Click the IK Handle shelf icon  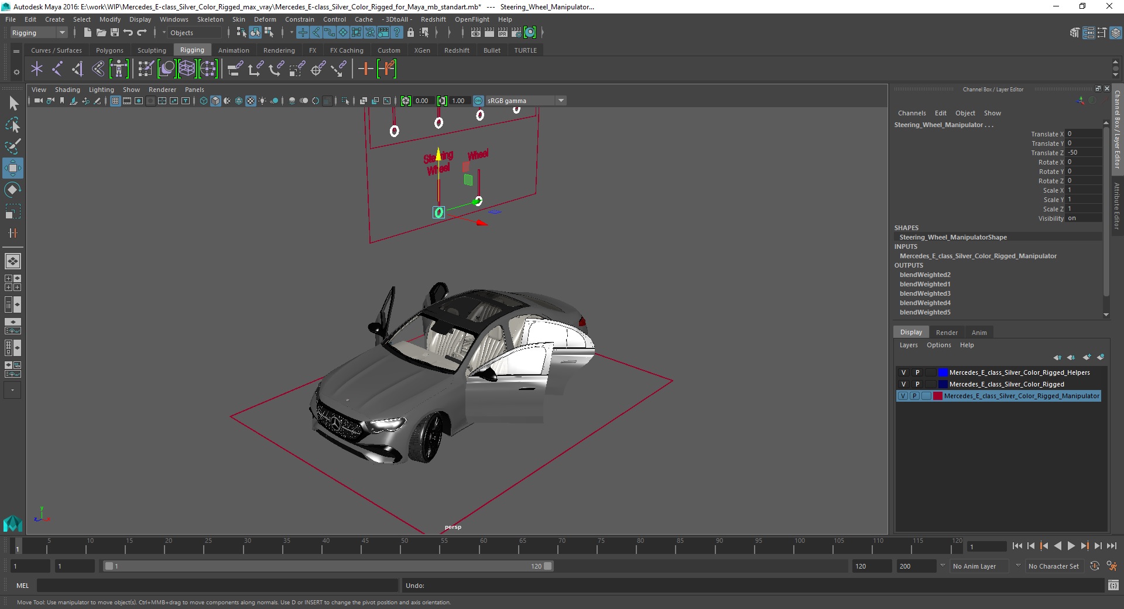coord(78,69)
